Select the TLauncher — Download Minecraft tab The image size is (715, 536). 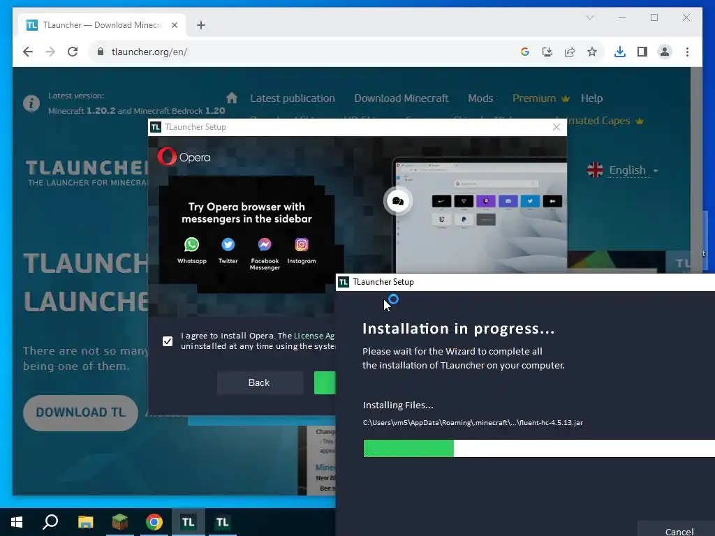click(x=102, y=25)
